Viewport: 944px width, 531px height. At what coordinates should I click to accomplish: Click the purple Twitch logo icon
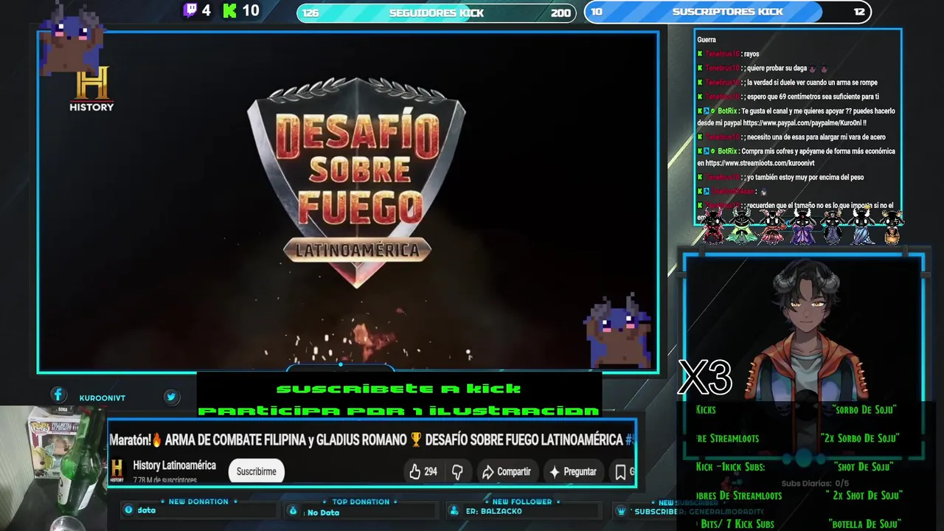pyautogui.click(x=190, y=10)
